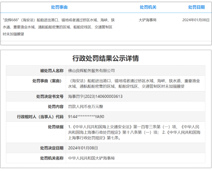
Task: Click the 处罚依据 label
Action: [x=56, y=127]
